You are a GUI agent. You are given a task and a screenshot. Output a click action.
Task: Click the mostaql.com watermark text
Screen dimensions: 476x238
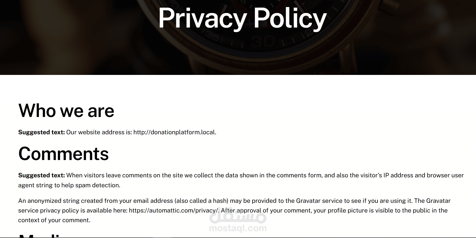238,228
